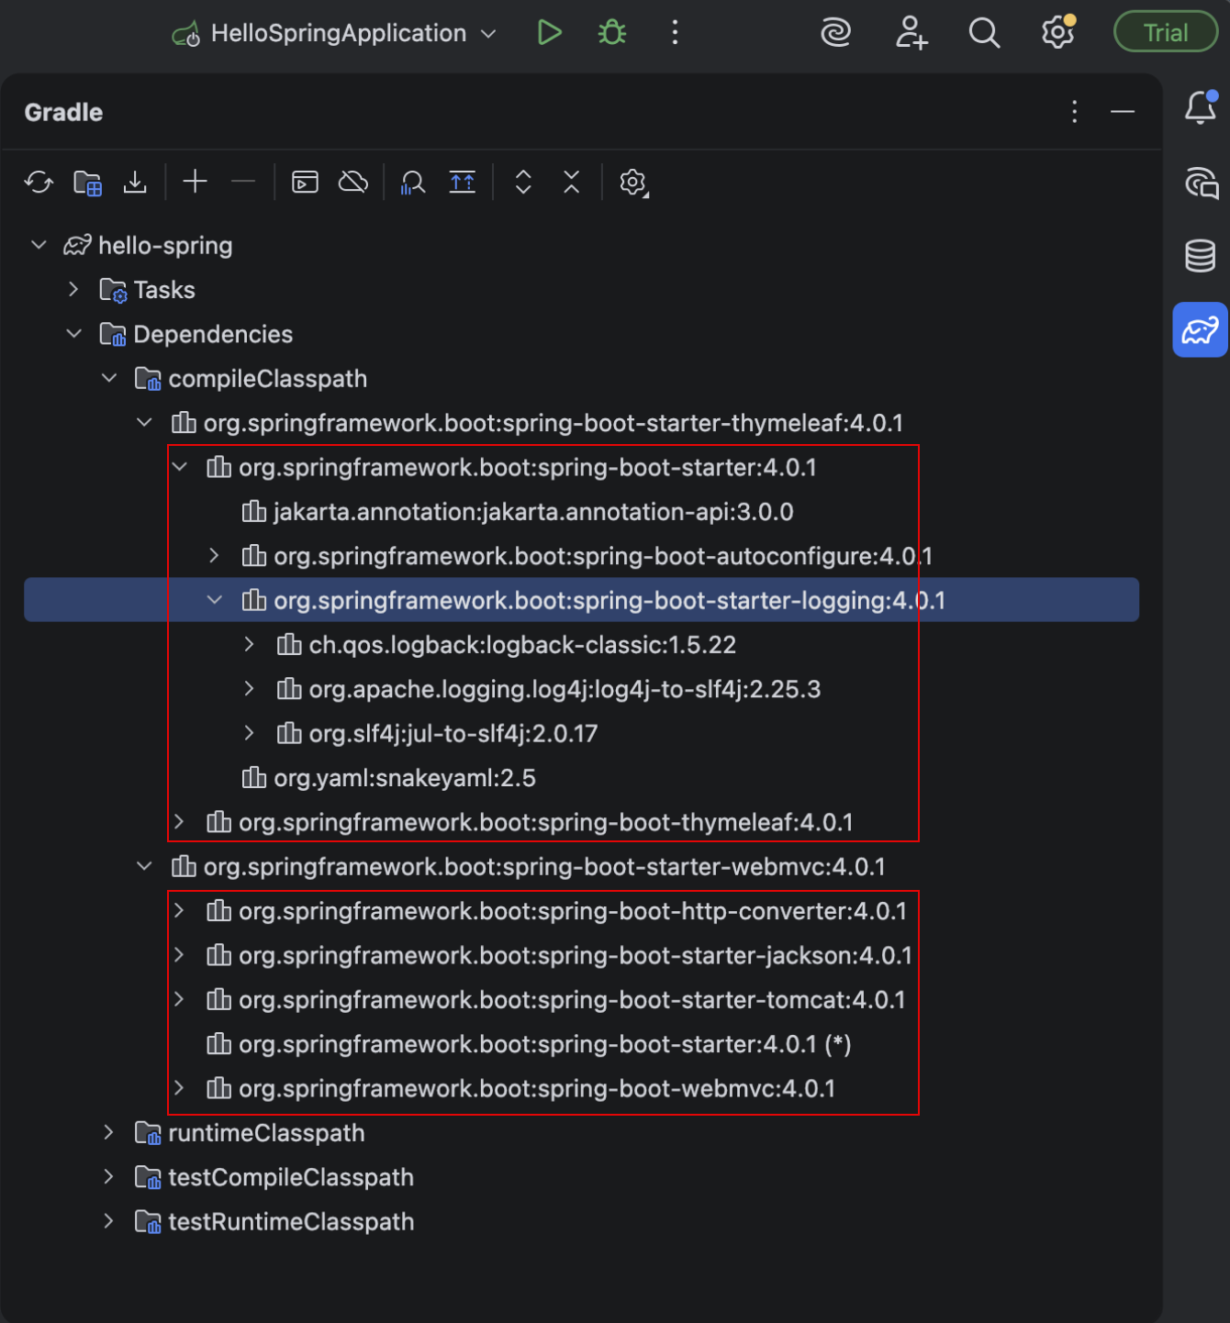
Task: Collapse the compileClasspath node
Action: pos(108,378)
